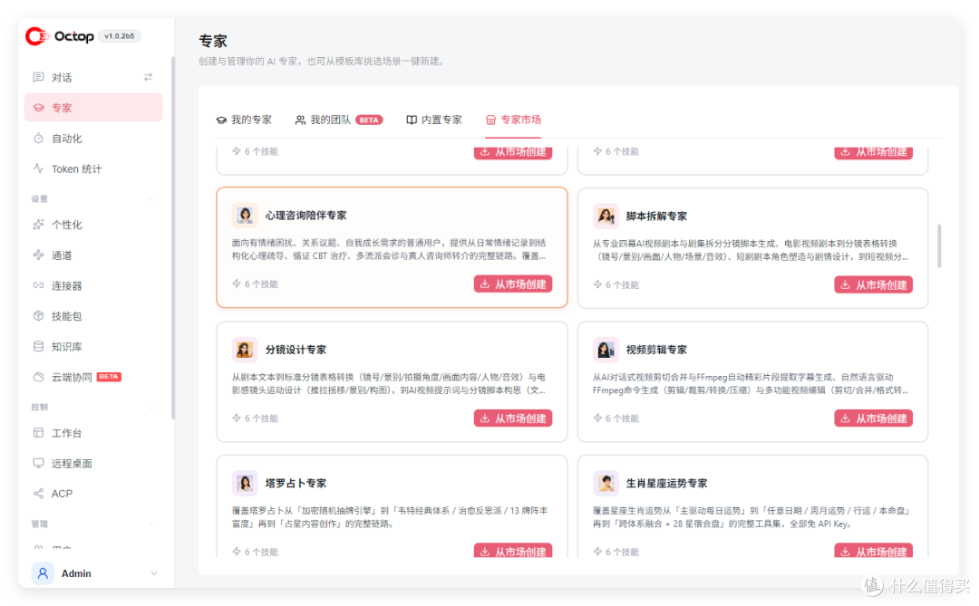Collapse the 设置 section chevron
The height and width of the screenshot is (606, 979).
coord(151,199)
